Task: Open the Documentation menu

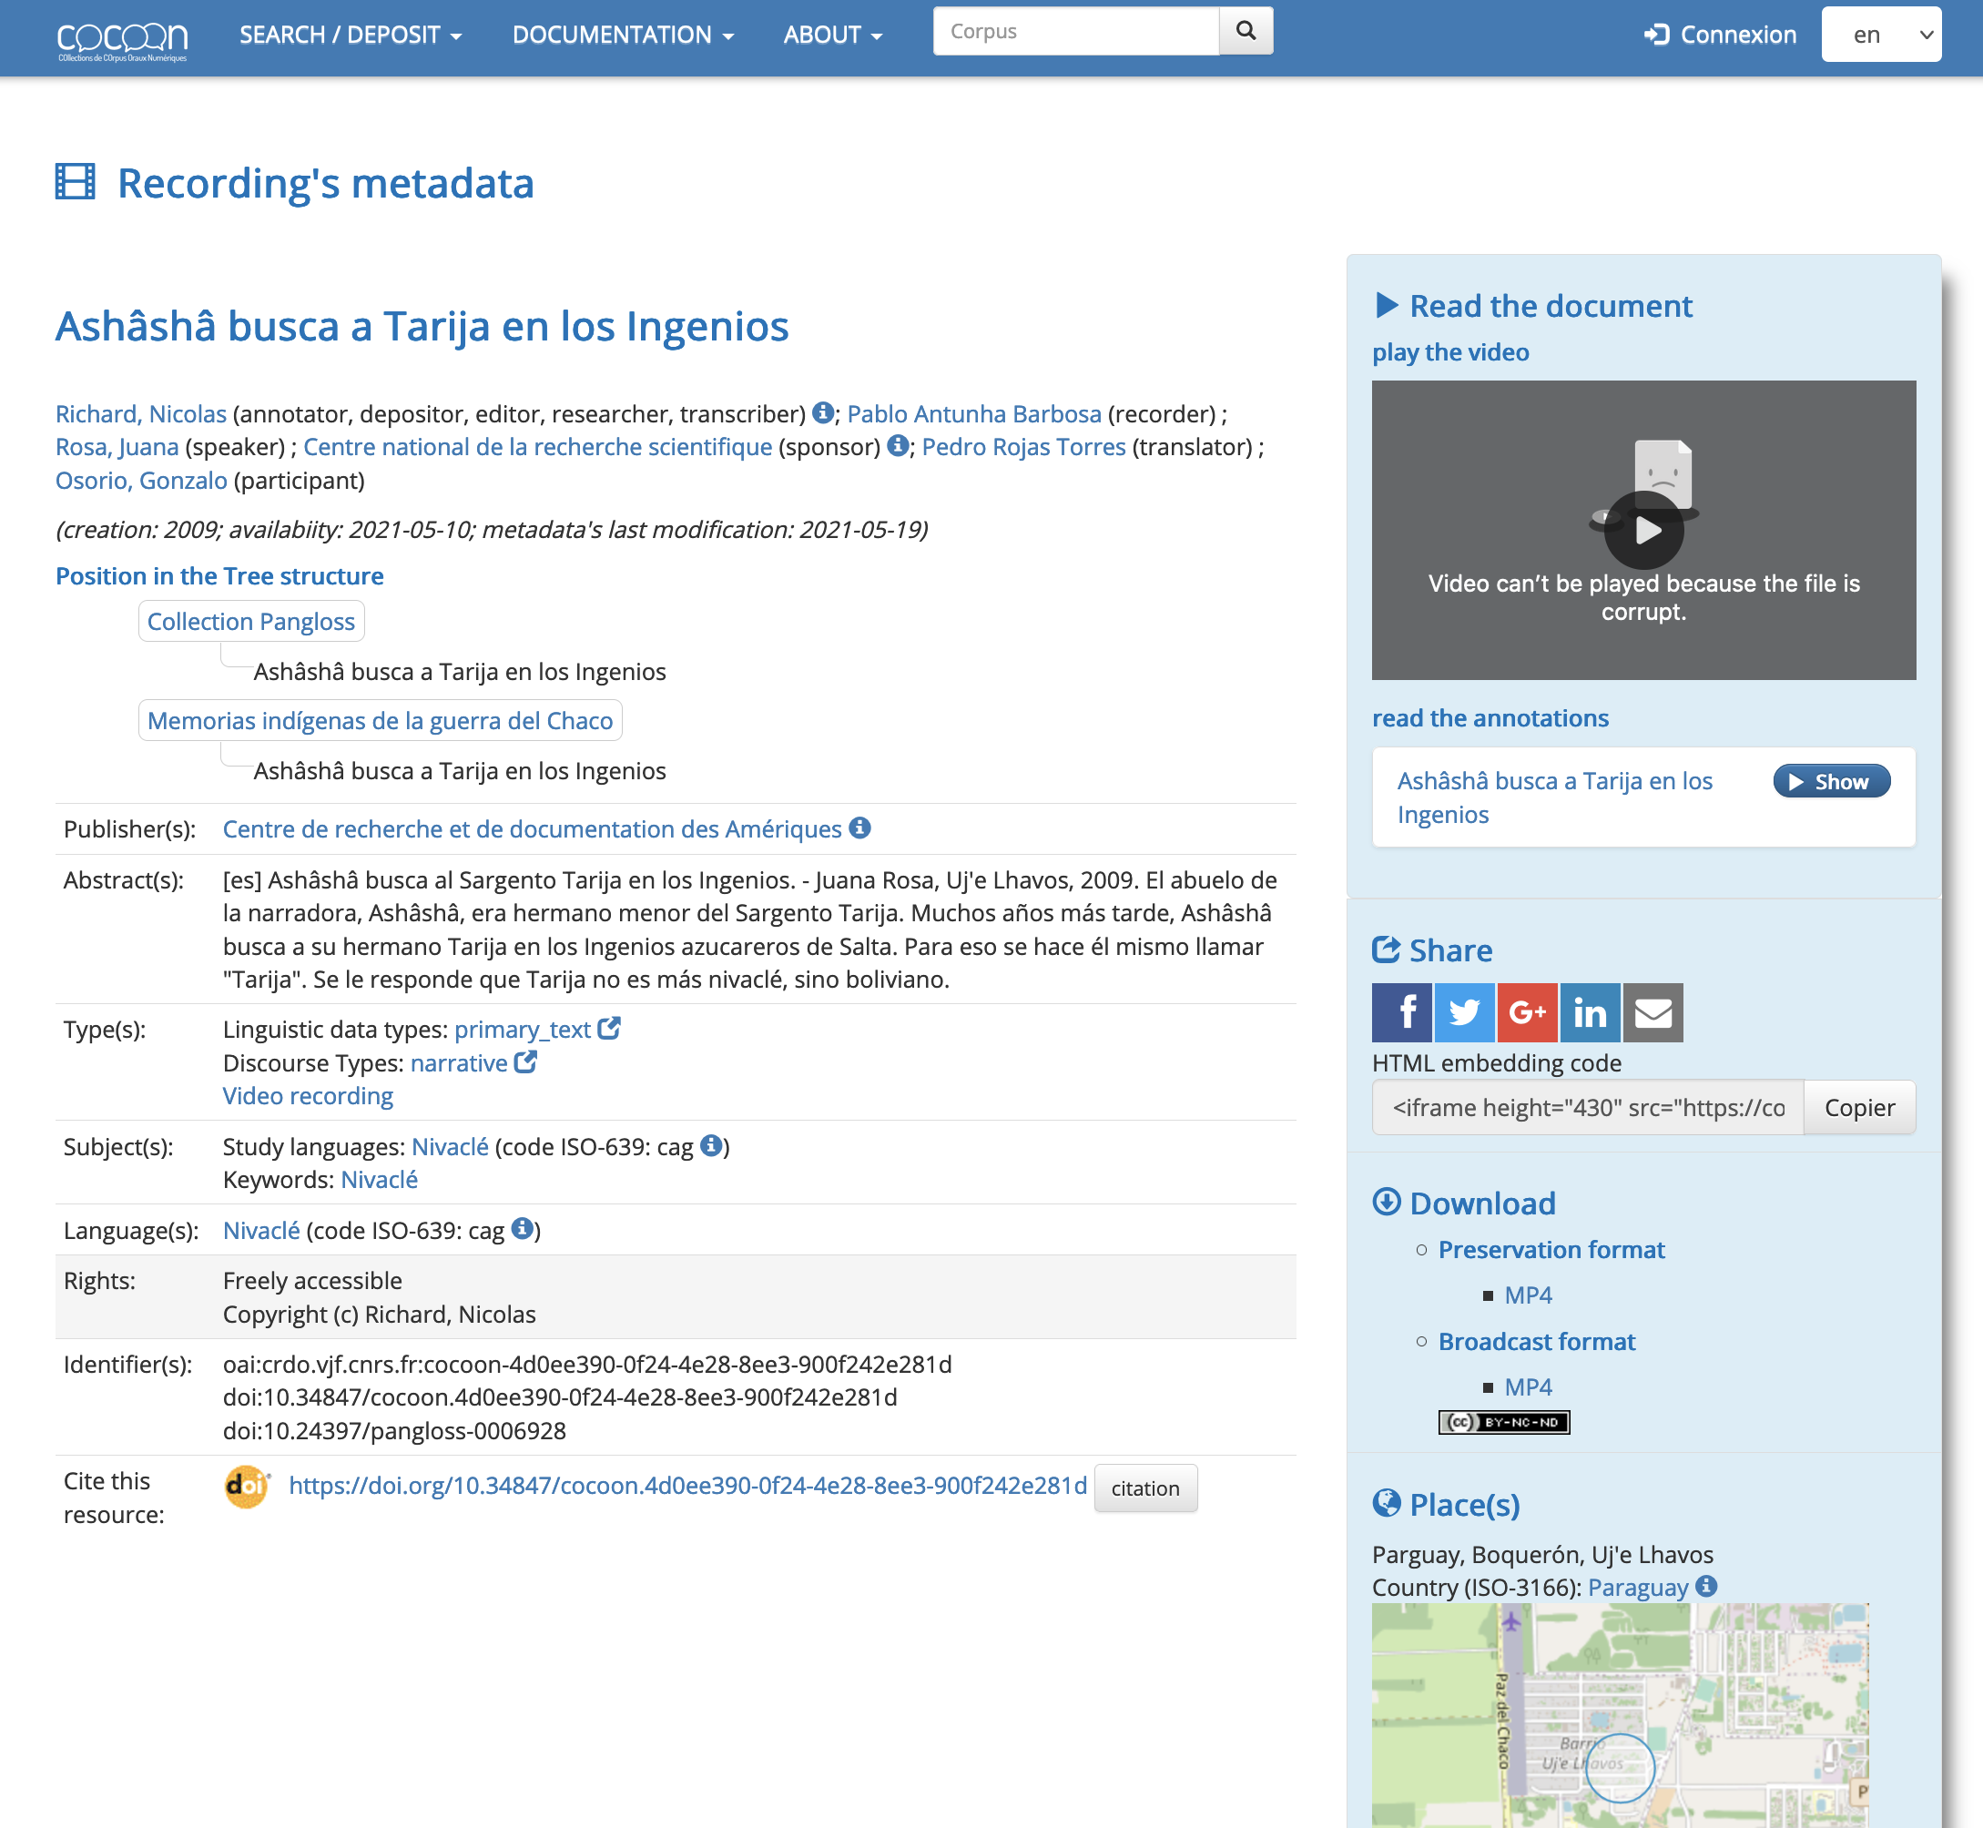Action: 624,36
